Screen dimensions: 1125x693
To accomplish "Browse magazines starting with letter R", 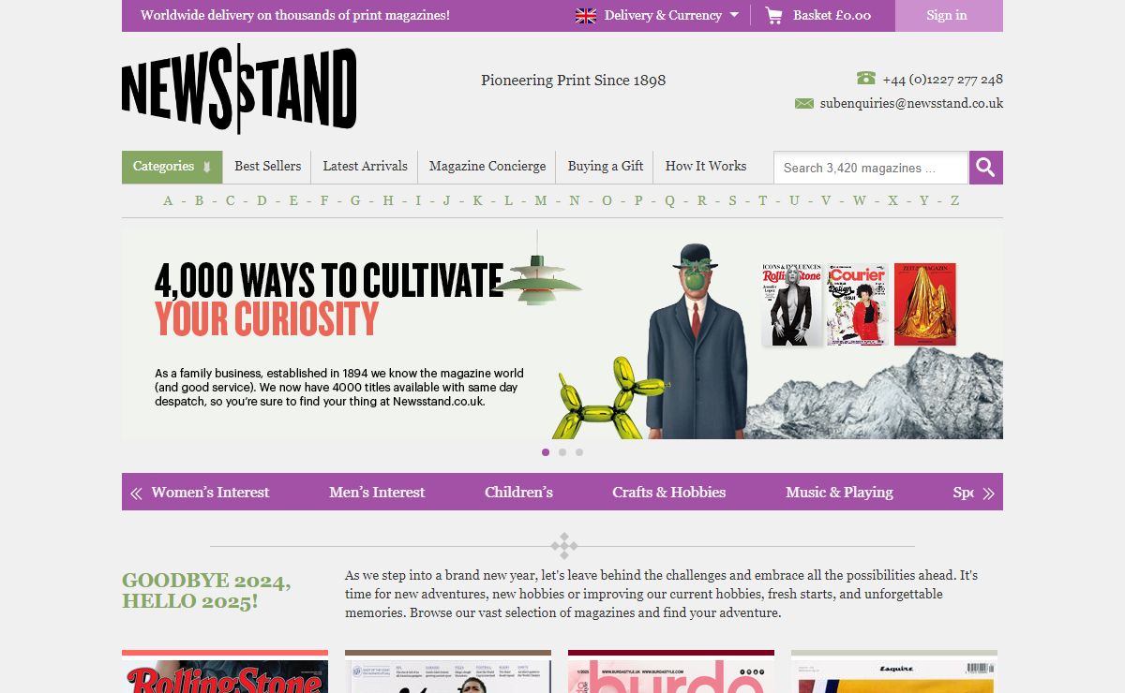I will click(x=701, y=200).
